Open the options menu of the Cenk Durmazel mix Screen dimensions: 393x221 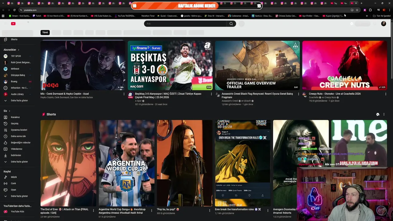124,94
